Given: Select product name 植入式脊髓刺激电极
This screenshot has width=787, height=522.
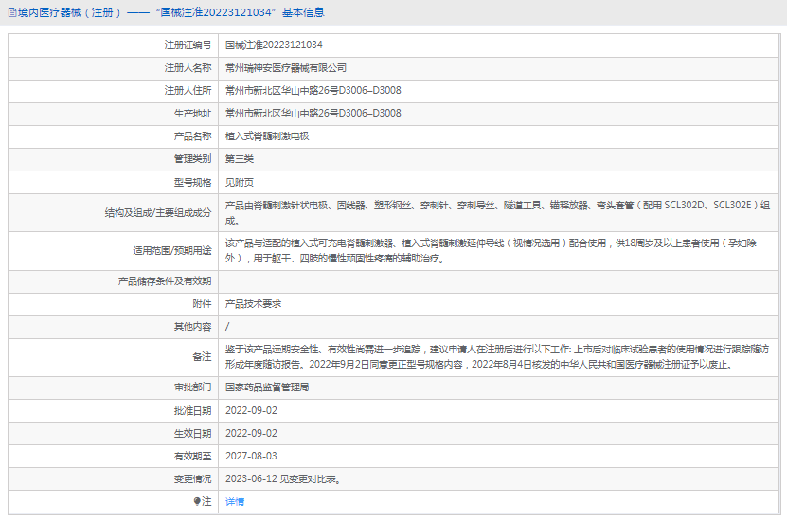Looking at the screenshot, I should point(267,136).
